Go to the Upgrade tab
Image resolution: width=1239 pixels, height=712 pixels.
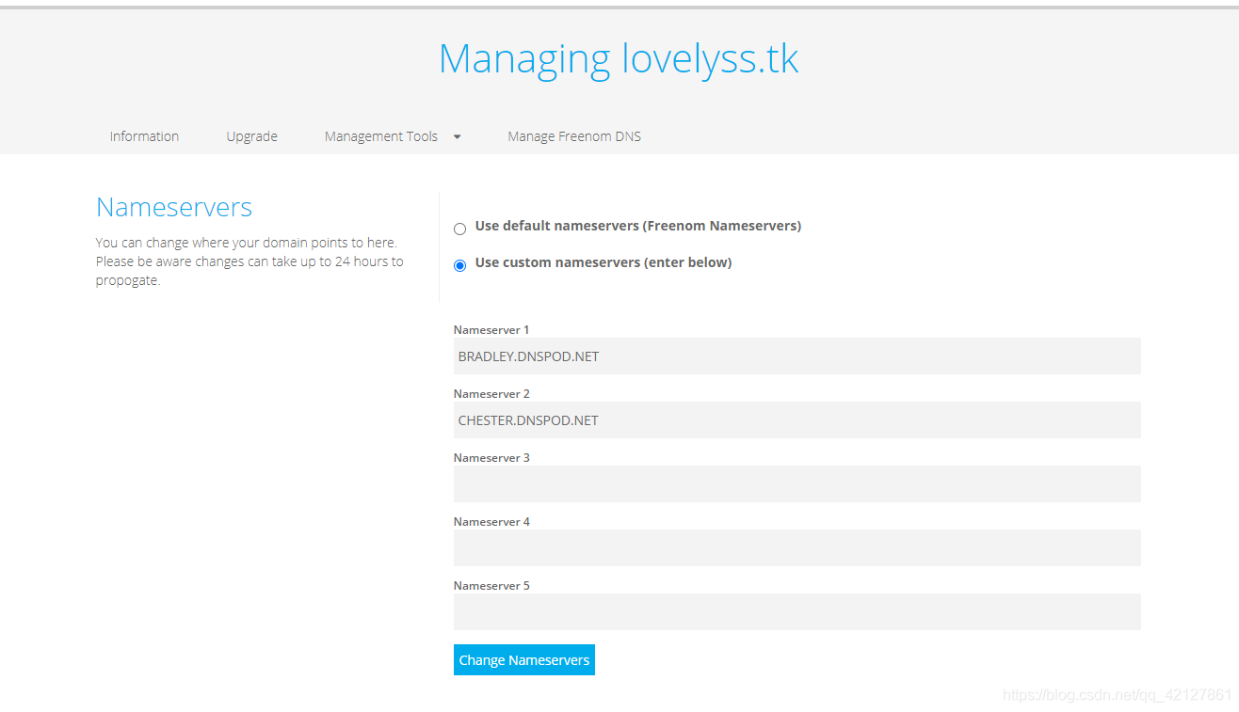[x=251, y=136]
